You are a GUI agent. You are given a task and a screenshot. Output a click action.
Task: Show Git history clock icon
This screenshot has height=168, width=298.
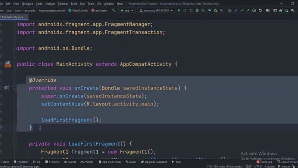pyautogui.click(x=254, y=10)
